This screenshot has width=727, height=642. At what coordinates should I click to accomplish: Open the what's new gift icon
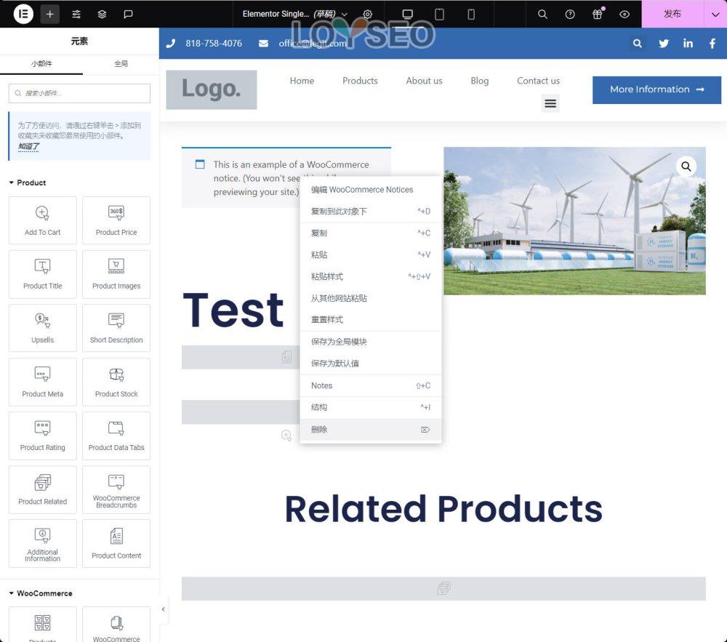pyautogui.click(x=598, y=14)
